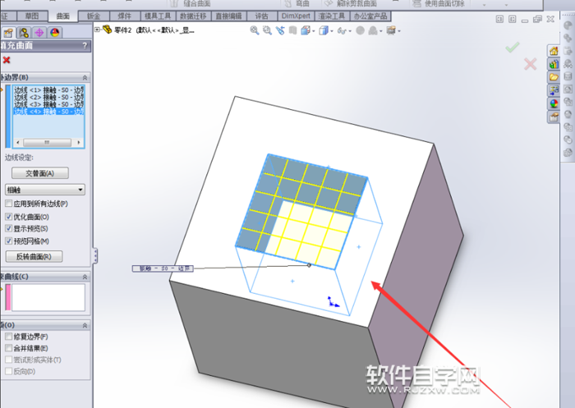This screenshot has width=575, height=408.
Task: Enable the 合并结果 checkbox
Action: click(8, 348)
